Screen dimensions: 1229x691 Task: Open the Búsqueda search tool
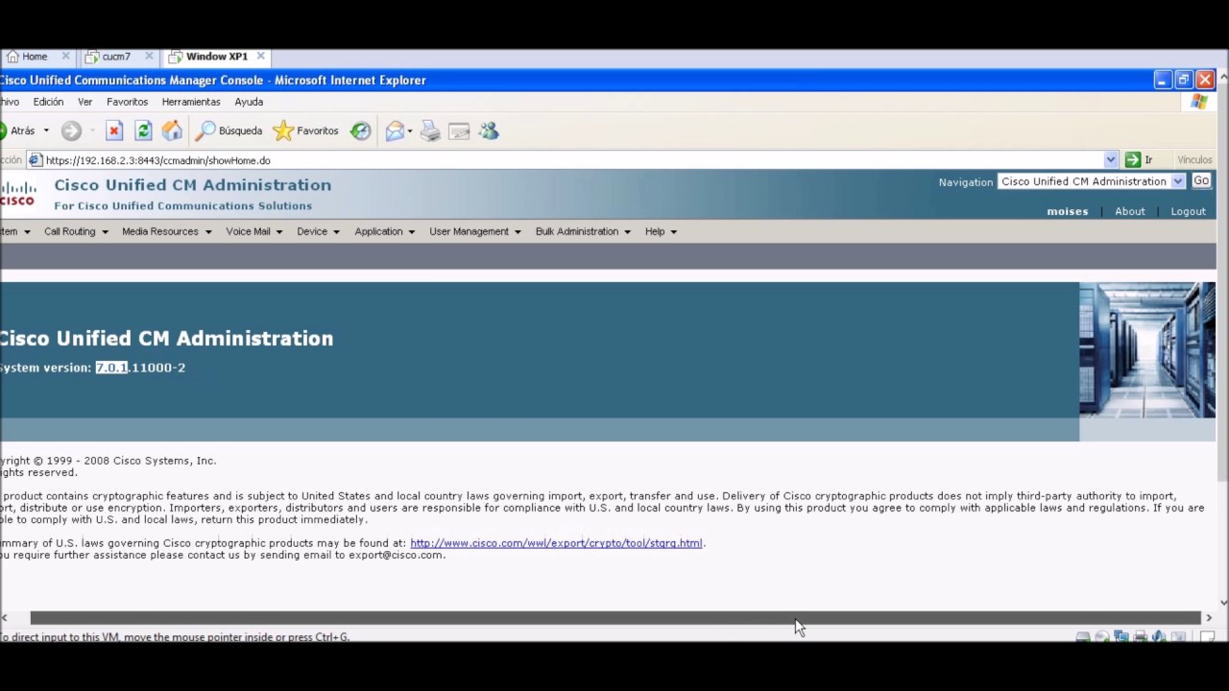[x=229, y=131]
